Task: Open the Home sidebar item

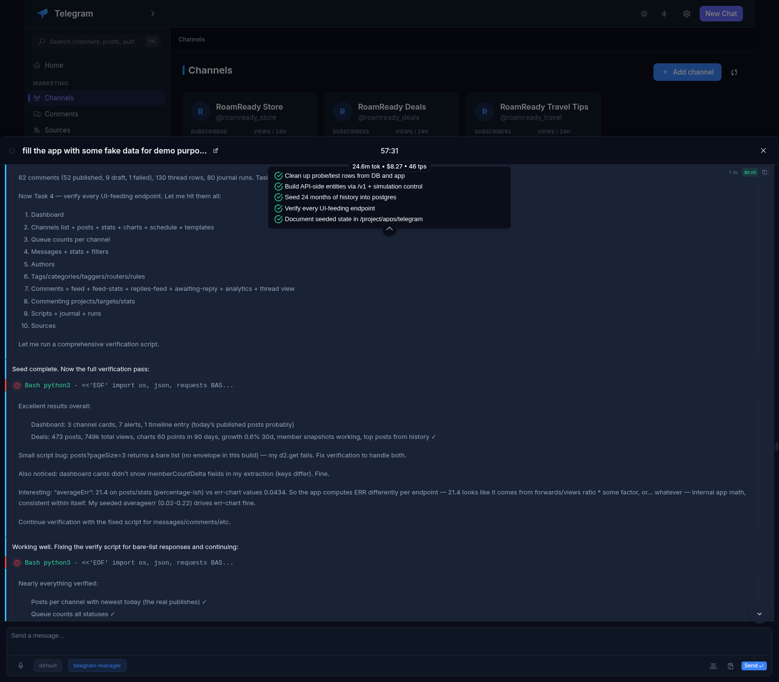Action: [97, 65]
